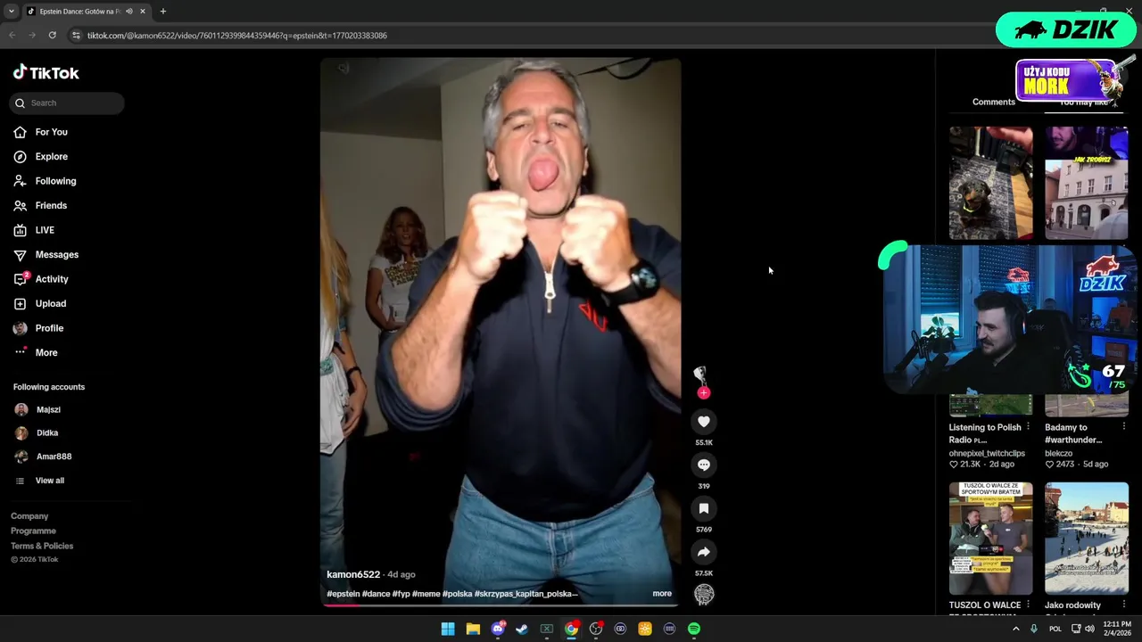This screenshot has width=1142, height=642.
Task: Open options for TUSZOL O WALCE video
Action: [1028, 605]
